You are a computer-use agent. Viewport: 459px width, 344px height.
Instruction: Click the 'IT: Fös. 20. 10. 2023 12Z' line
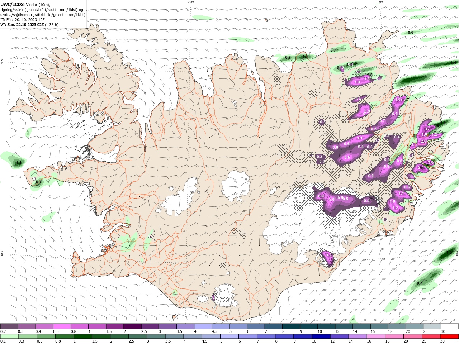point(22,20)
